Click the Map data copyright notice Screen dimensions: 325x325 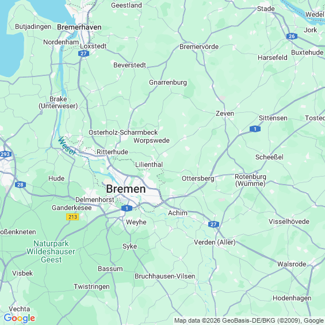coord(249,320)
